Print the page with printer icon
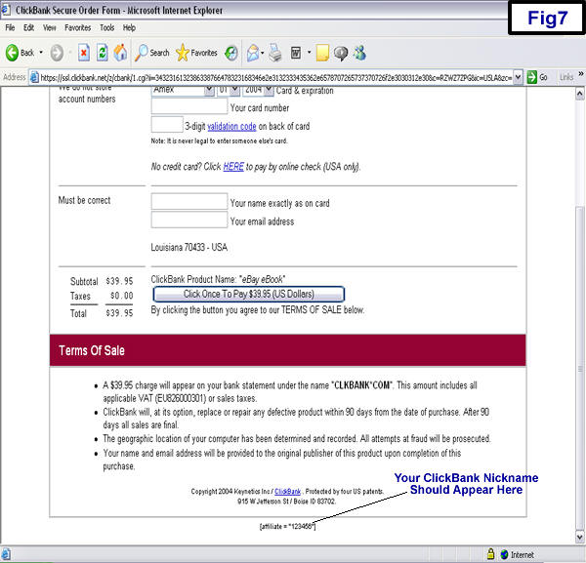 pos(275,53)
